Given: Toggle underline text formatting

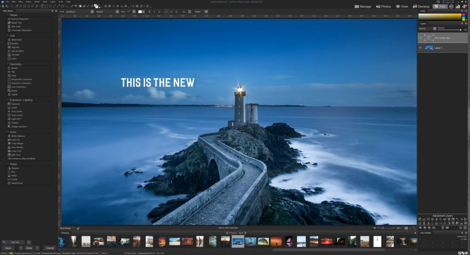Looking at the screenshot, I should [x=159, y=12].
